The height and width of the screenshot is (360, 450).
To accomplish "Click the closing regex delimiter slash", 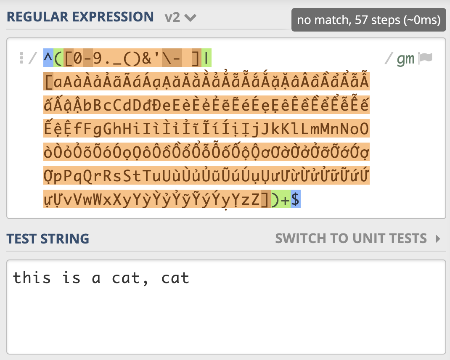I will [x=388, y=58].
